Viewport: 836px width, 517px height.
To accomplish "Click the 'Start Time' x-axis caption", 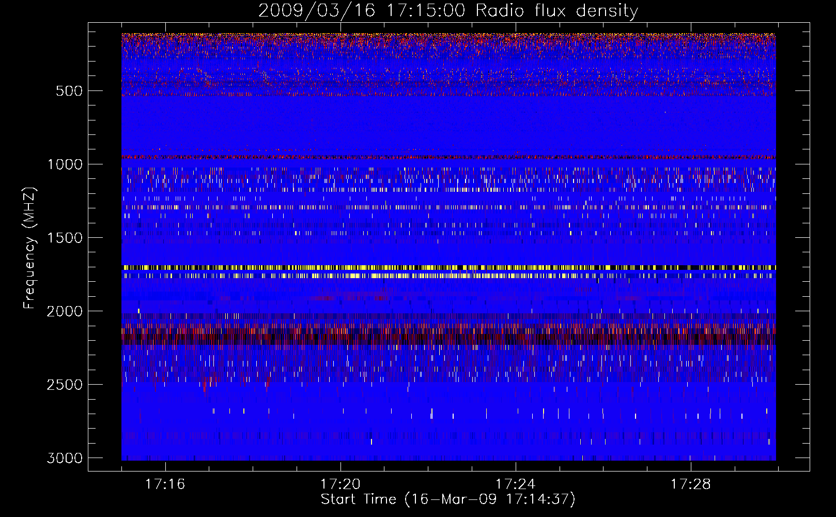I will 448,499.
